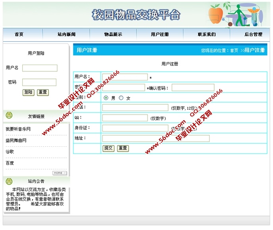Viewport: 273px width, 230px height.
Task: Click the 站内公告 green book icon
Action: 9,181
